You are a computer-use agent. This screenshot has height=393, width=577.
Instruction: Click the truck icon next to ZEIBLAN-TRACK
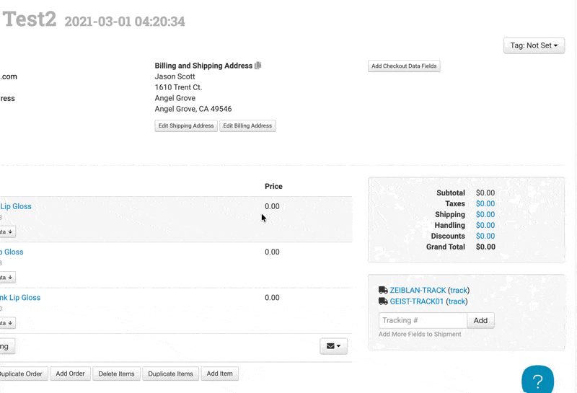click(383, 291)
